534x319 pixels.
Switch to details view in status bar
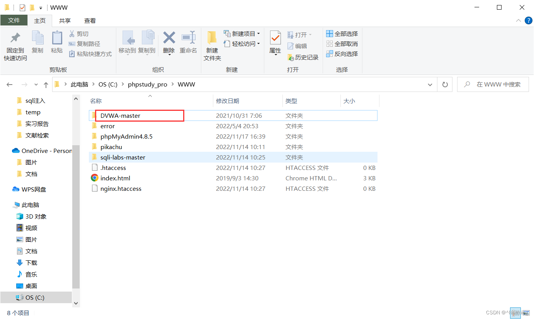[515, 313]
